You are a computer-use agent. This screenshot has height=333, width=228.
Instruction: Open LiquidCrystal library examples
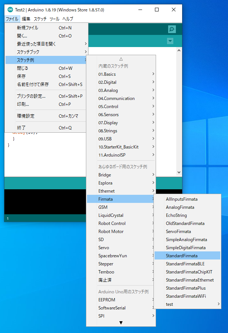(x=121, y=215)
